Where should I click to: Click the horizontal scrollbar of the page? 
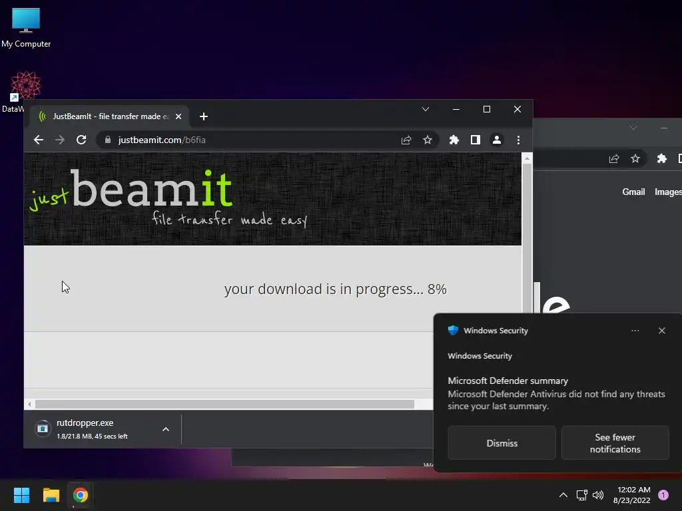224,404
